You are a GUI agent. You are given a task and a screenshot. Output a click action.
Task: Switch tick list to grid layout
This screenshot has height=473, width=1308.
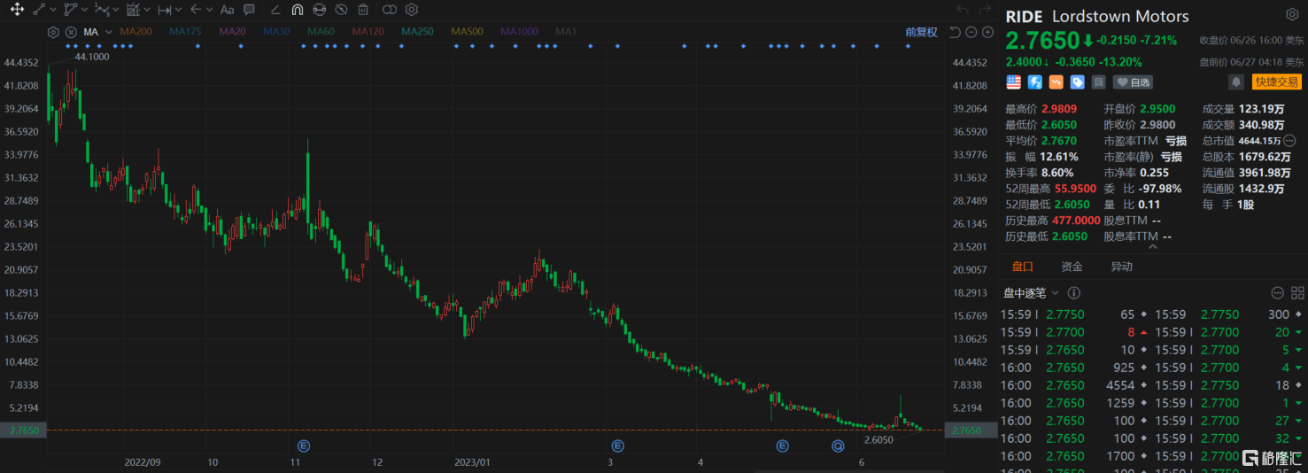click(1298, 293)
